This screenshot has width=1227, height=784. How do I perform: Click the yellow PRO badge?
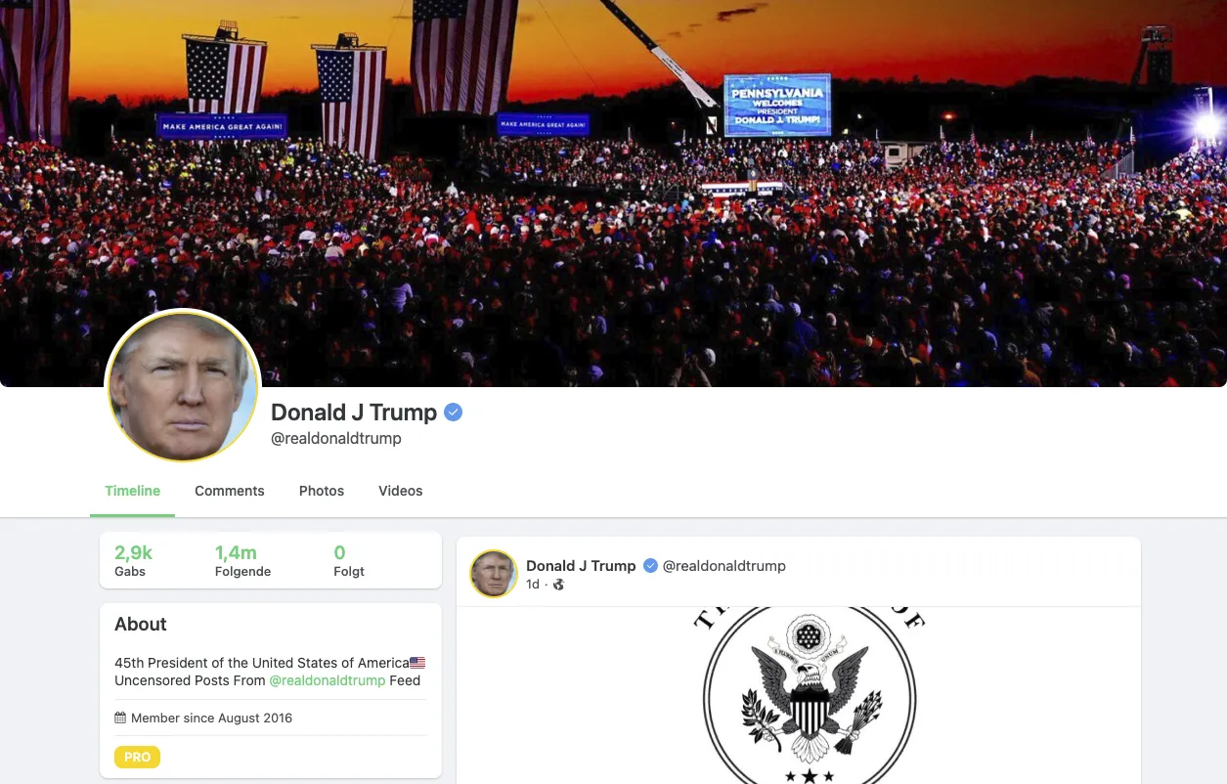pyautogui.click(x=137, y=757)
